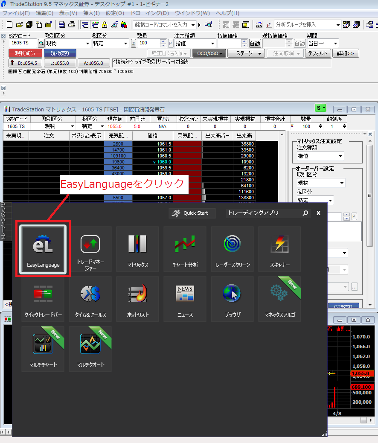Click the Matrix settings panel vertical scrollbar
The width and height of the screenshot is (378, 443).
pos(369,195)
